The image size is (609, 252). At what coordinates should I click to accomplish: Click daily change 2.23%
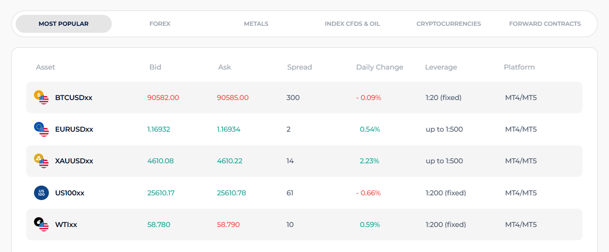tap(369, 161)
